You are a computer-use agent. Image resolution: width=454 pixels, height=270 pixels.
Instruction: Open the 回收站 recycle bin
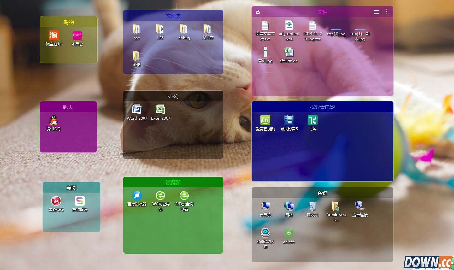(x=312, y=206)
